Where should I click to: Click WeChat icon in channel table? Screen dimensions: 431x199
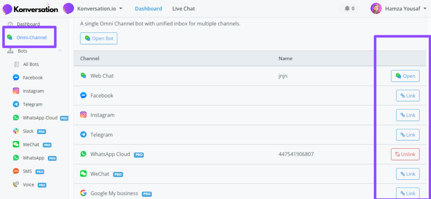click(83, 174)
